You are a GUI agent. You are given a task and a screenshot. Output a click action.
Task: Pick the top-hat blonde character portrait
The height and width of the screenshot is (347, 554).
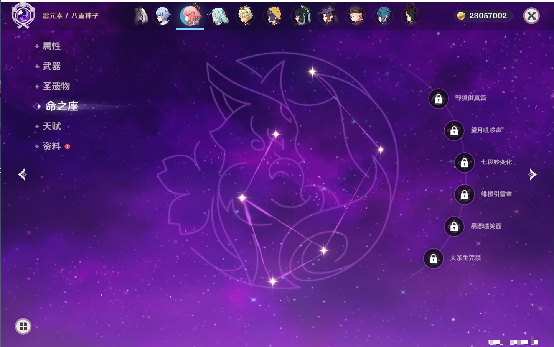[x=356, y=16]
